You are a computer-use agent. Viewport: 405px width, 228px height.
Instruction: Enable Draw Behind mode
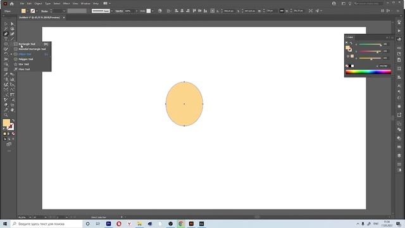click(9, 139)
